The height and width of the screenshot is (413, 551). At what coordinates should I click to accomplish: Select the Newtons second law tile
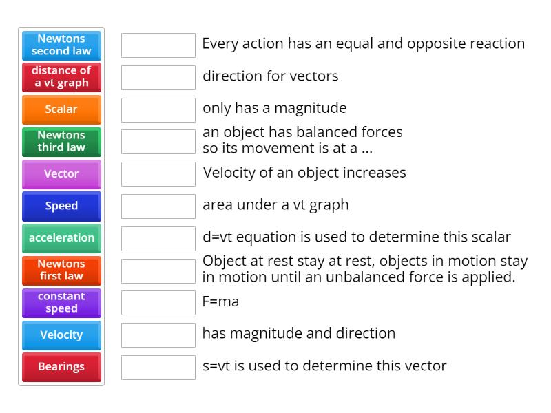(x=61, y=45)
